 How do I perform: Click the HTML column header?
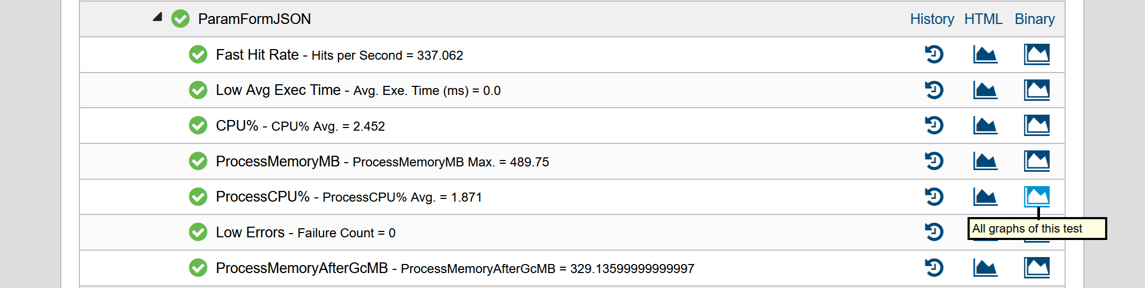(983, 19)
